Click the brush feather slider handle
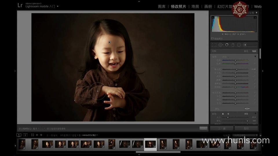278x156 pixels. pyautogui.click(x=247, y=121)
